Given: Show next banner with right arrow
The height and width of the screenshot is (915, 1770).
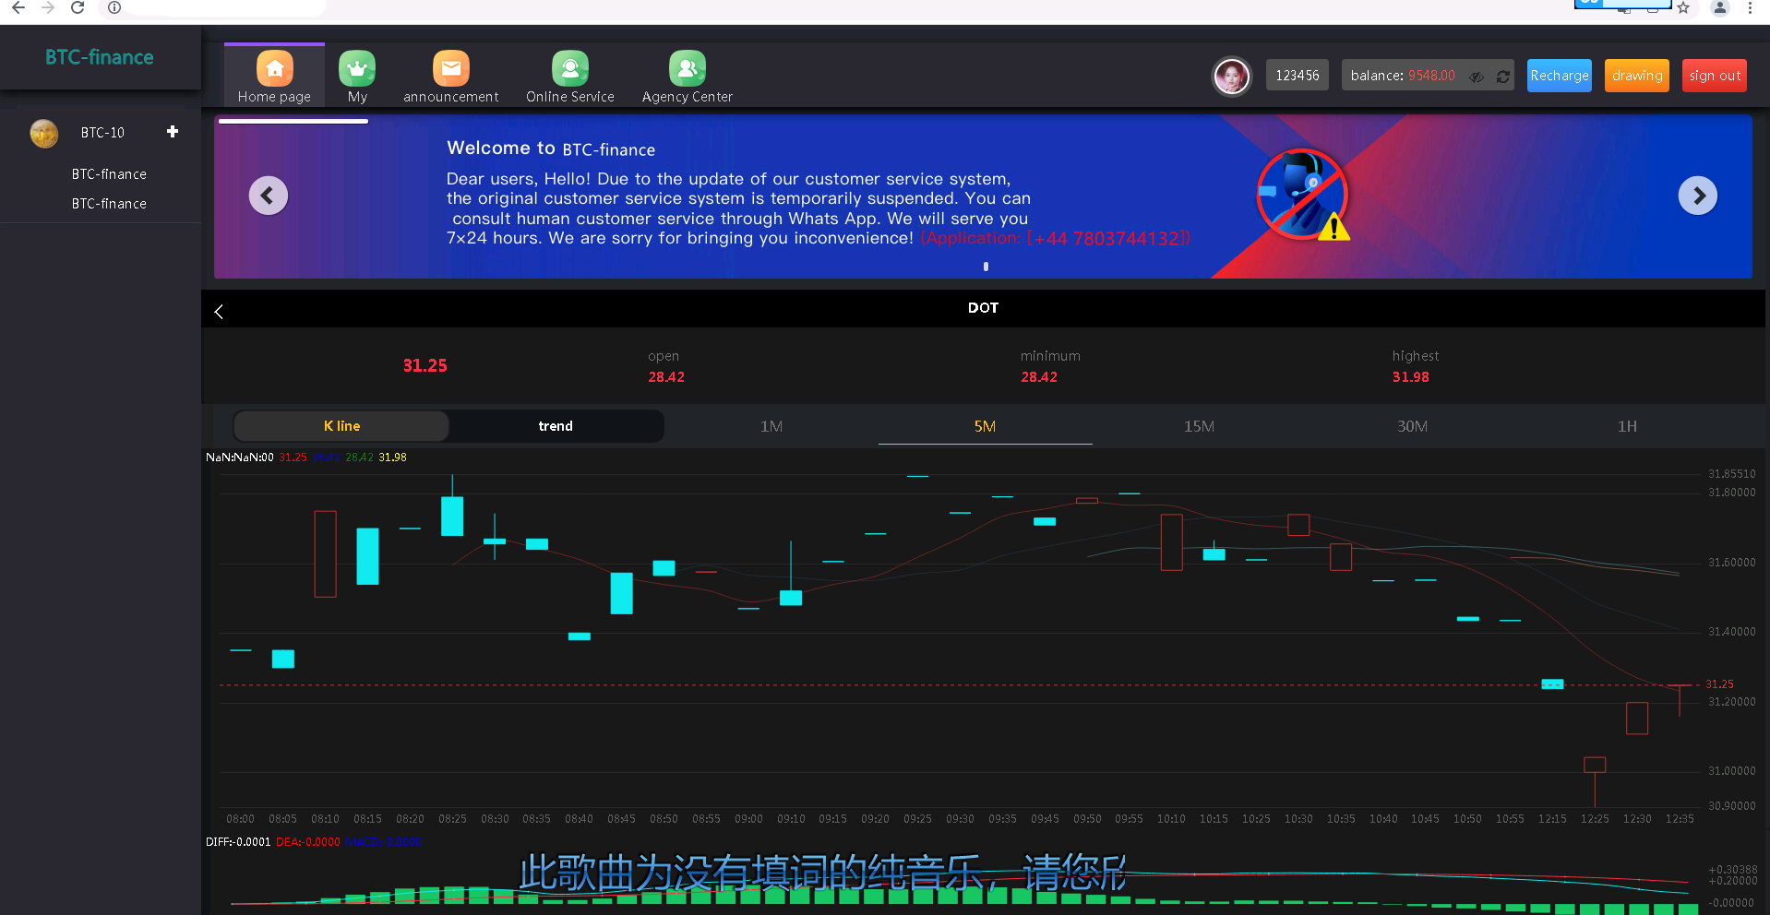Looking at the screenshot, I should click(1697, 196).
